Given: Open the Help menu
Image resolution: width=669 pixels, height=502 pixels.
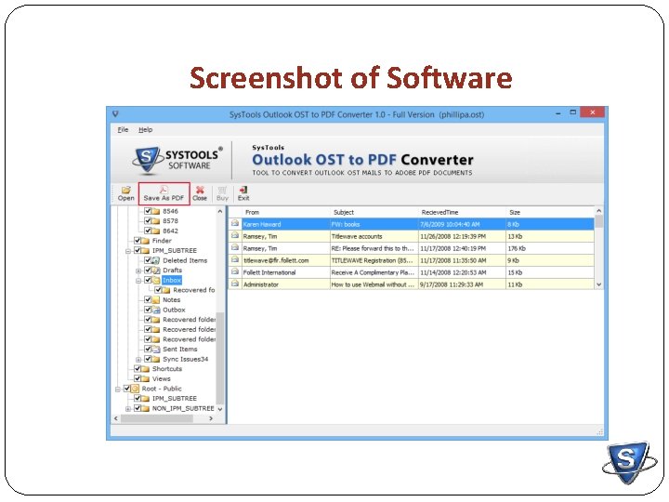Looking at the screenshot, I should click(146, 129).
